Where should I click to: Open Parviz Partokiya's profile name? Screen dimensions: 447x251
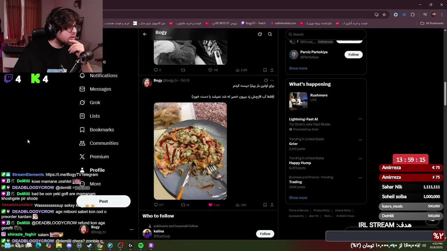(314, 52)
